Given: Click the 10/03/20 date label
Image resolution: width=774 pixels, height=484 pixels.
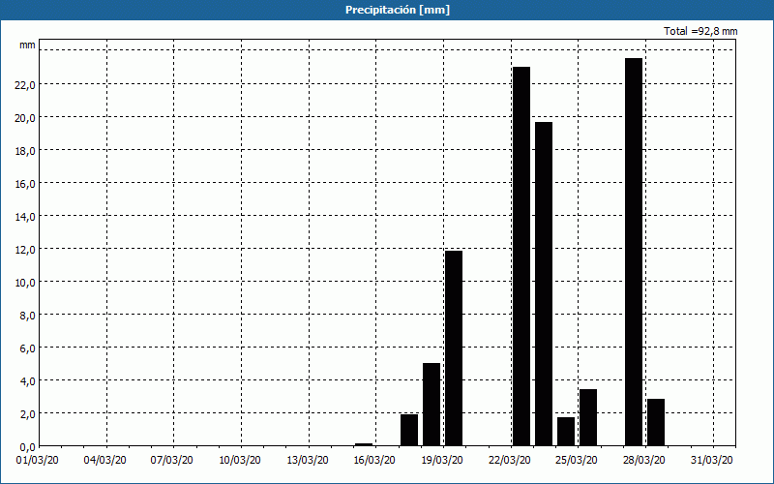Looking at the screenshot, I should pos(240,461).
